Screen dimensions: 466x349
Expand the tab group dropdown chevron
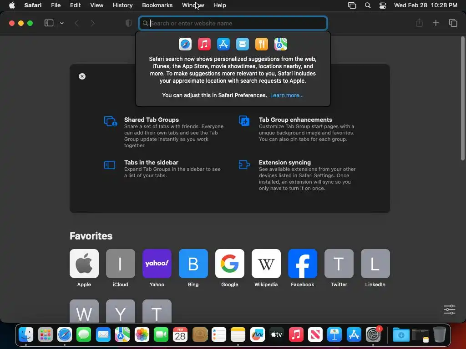coord(61,23)
